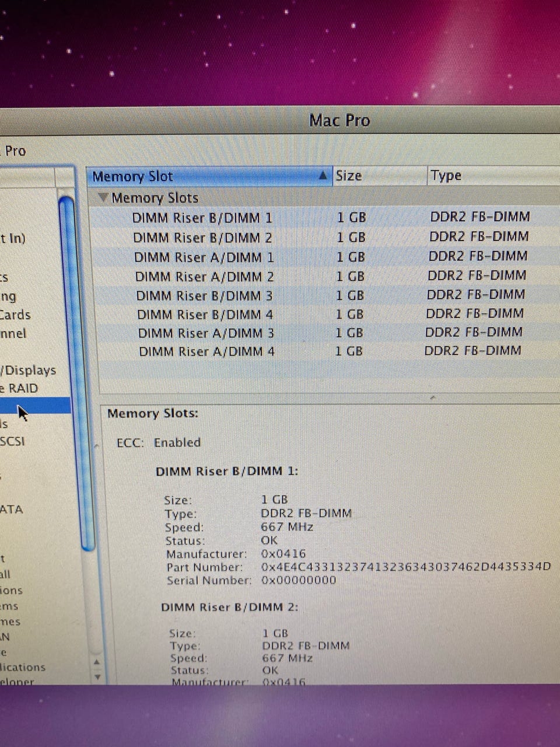Screen dimensions: 560x747
Task: Select the ATA item in the sidebar
Action: (x=11, y=509)
